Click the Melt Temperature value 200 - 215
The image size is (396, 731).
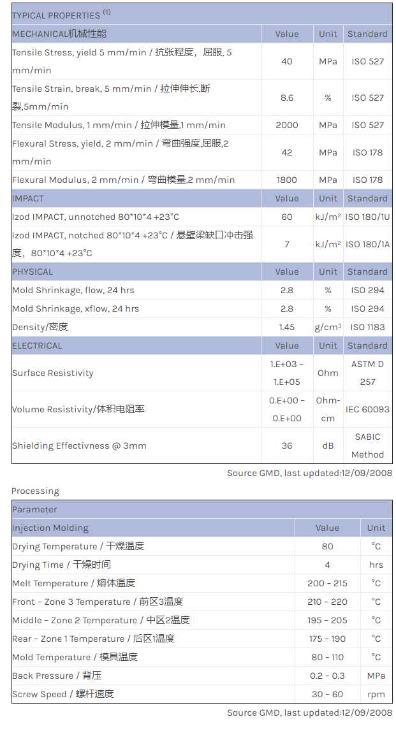pyautogui.click(x=327, y=583)
